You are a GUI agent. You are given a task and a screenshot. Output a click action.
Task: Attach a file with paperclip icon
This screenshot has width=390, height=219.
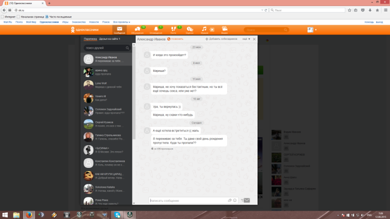click(x=229, y=201)
